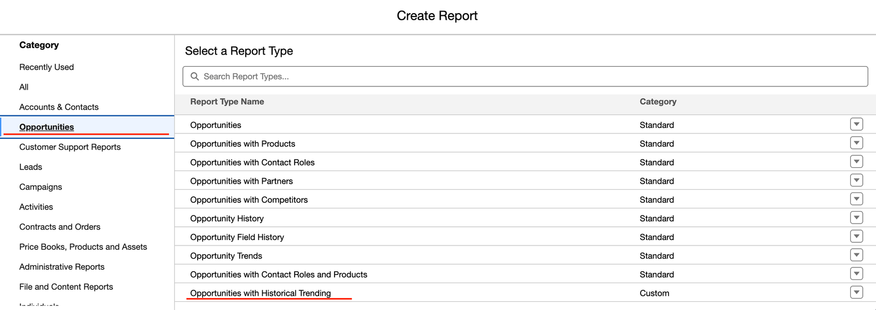This screenshot has width=876, height=310.
Task: Click arrow for Opportunities with Historical Trending
Action: [856, 293]
